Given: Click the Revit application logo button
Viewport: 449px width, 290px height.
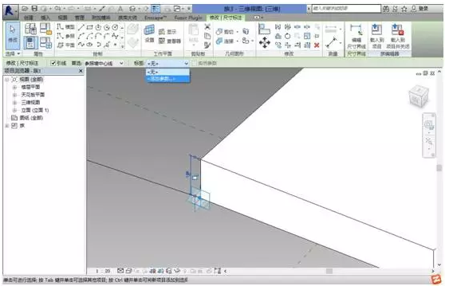Looking at the screenshot, I should [10, 11].
